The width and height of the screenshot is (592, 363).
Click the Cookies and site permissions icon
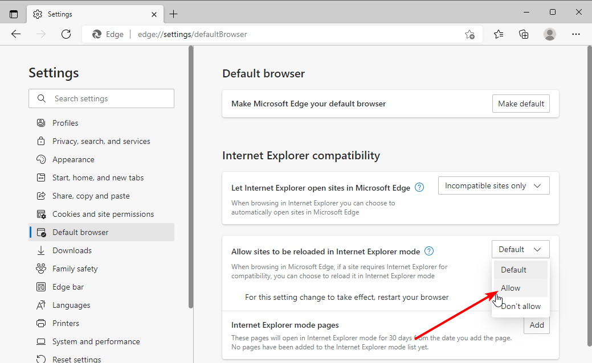[x=41, y=214]
